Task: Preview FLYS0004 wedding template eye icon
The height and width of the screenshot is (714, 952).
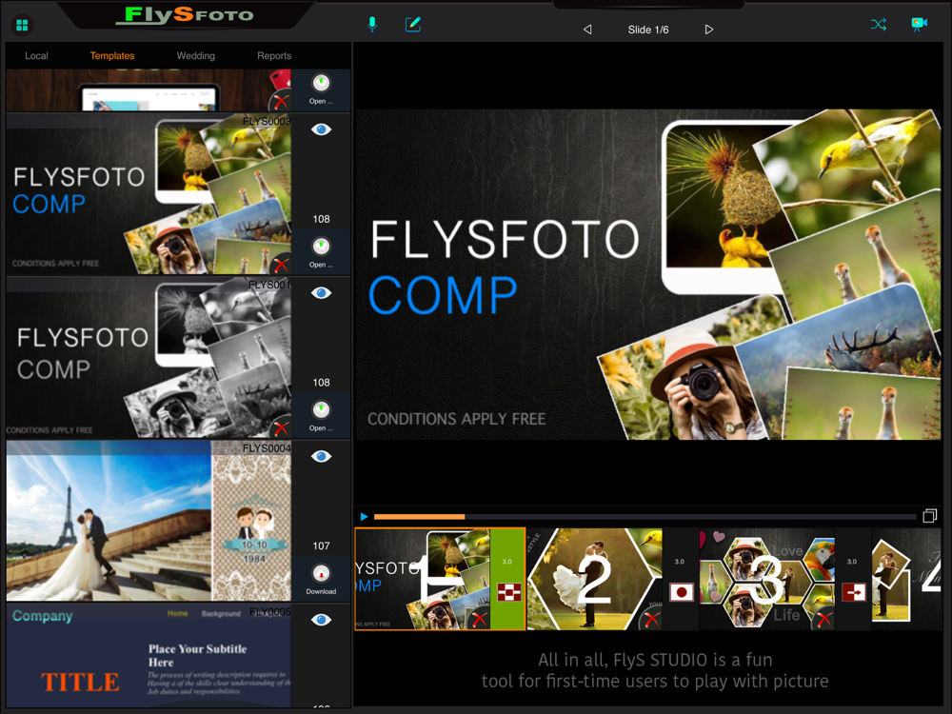Action: click(x=321, y=456)
